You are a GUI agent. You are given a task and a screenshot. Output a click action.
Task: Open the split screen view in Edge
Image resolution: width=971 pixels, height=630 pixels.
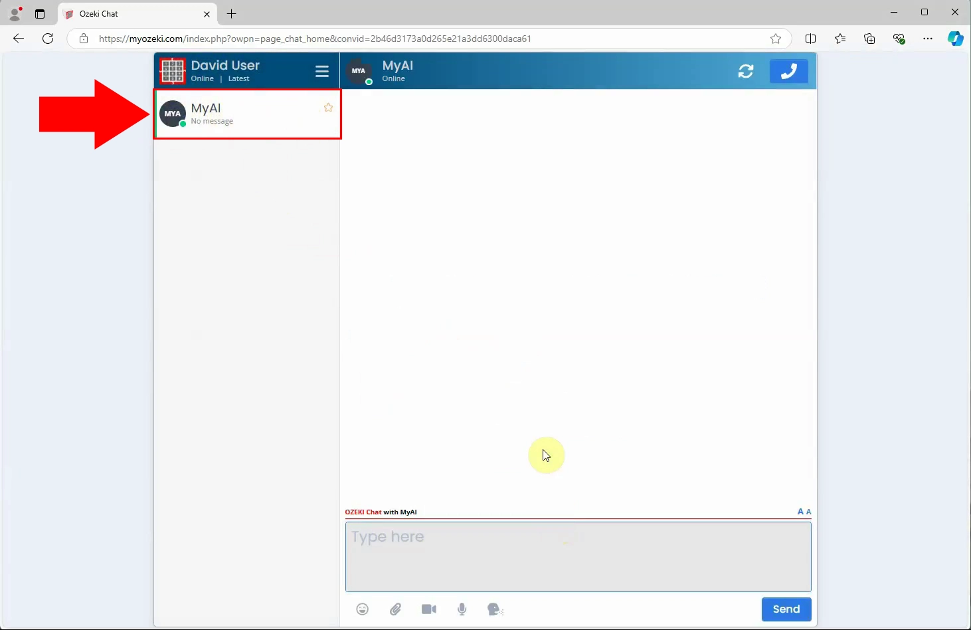[x=810, y=39]
